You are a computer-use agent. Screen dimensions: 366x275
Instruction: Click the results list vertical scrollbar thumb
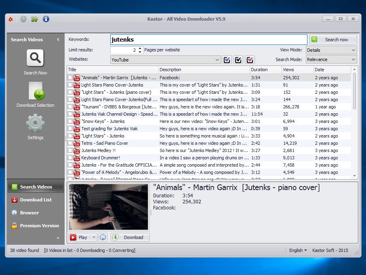(x=354, y=91)
